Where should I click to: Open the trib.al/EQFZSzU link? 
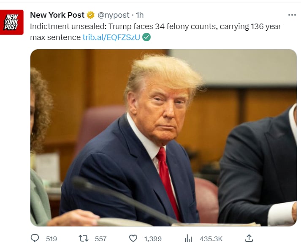pyautogui.click(x=111, y=37)
